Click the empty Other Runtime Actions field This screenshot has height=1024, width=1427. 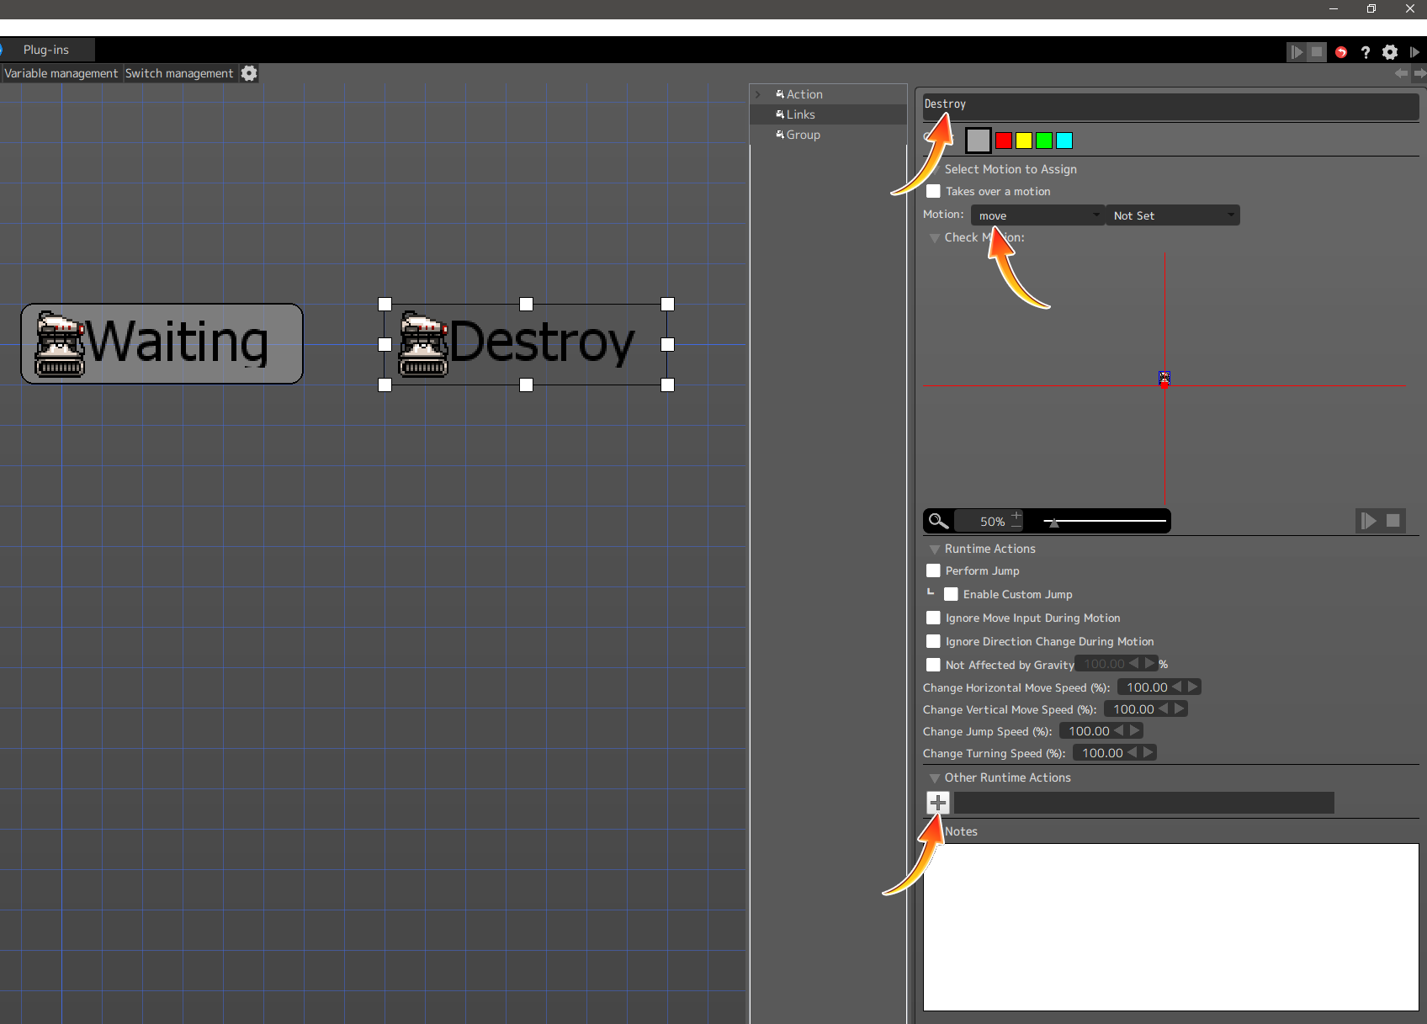click(x=1143, y=803)
